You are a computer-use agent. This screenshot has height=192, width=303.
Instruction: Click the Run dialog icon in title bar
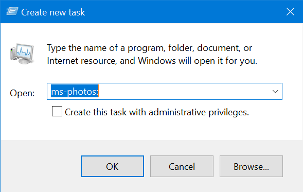(x=12, y=11)
